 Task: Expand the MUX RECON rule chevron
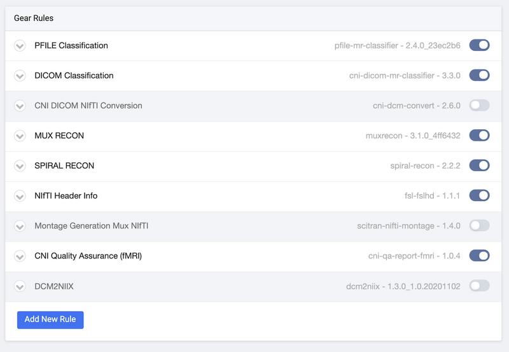20,136
